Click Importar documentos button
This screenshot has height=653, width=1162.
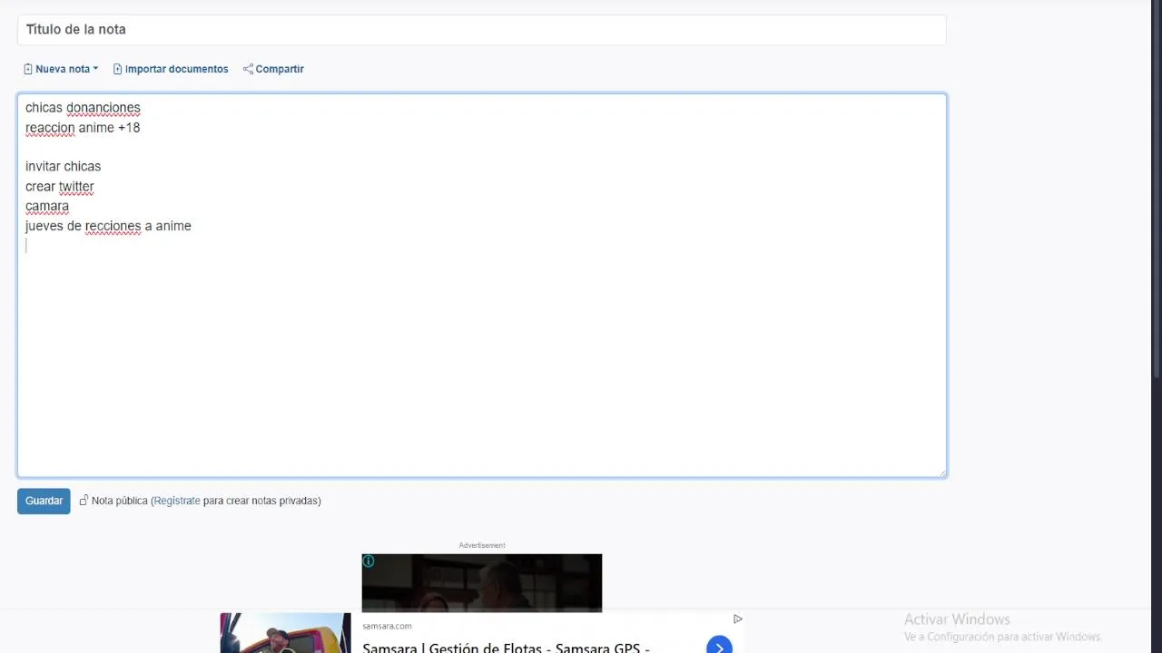click(171, 69)
